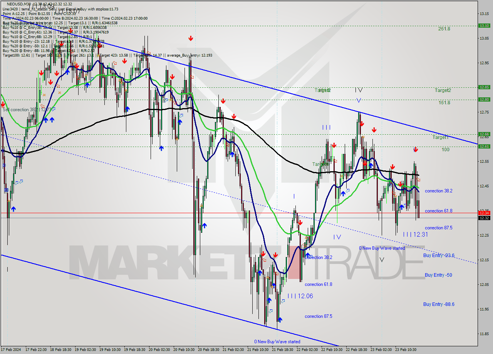Click the 12.55 price axis label

click(484, 162)
